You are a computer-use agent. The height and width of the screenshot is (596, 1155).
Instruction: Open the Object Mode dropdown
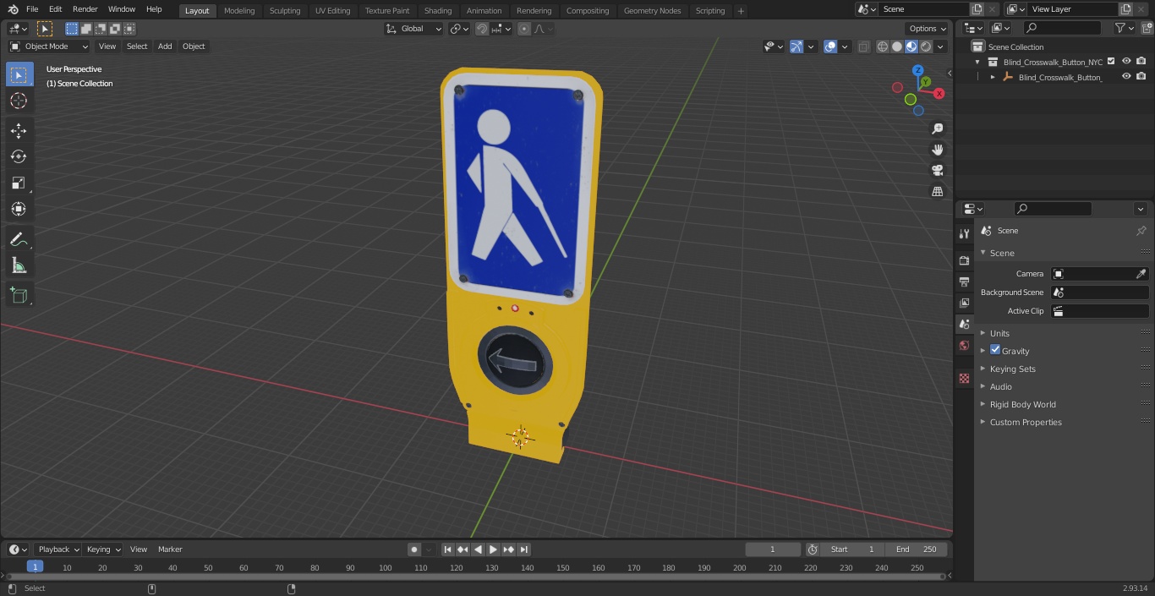[49, 46]
